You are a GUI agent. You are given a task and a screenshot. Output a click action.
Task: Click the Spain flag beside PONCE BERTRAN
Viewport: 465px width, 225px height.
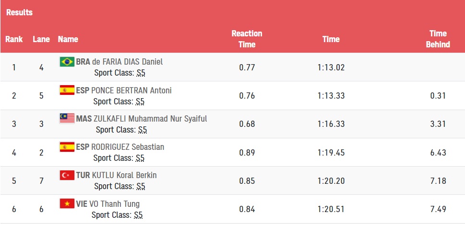67,90
